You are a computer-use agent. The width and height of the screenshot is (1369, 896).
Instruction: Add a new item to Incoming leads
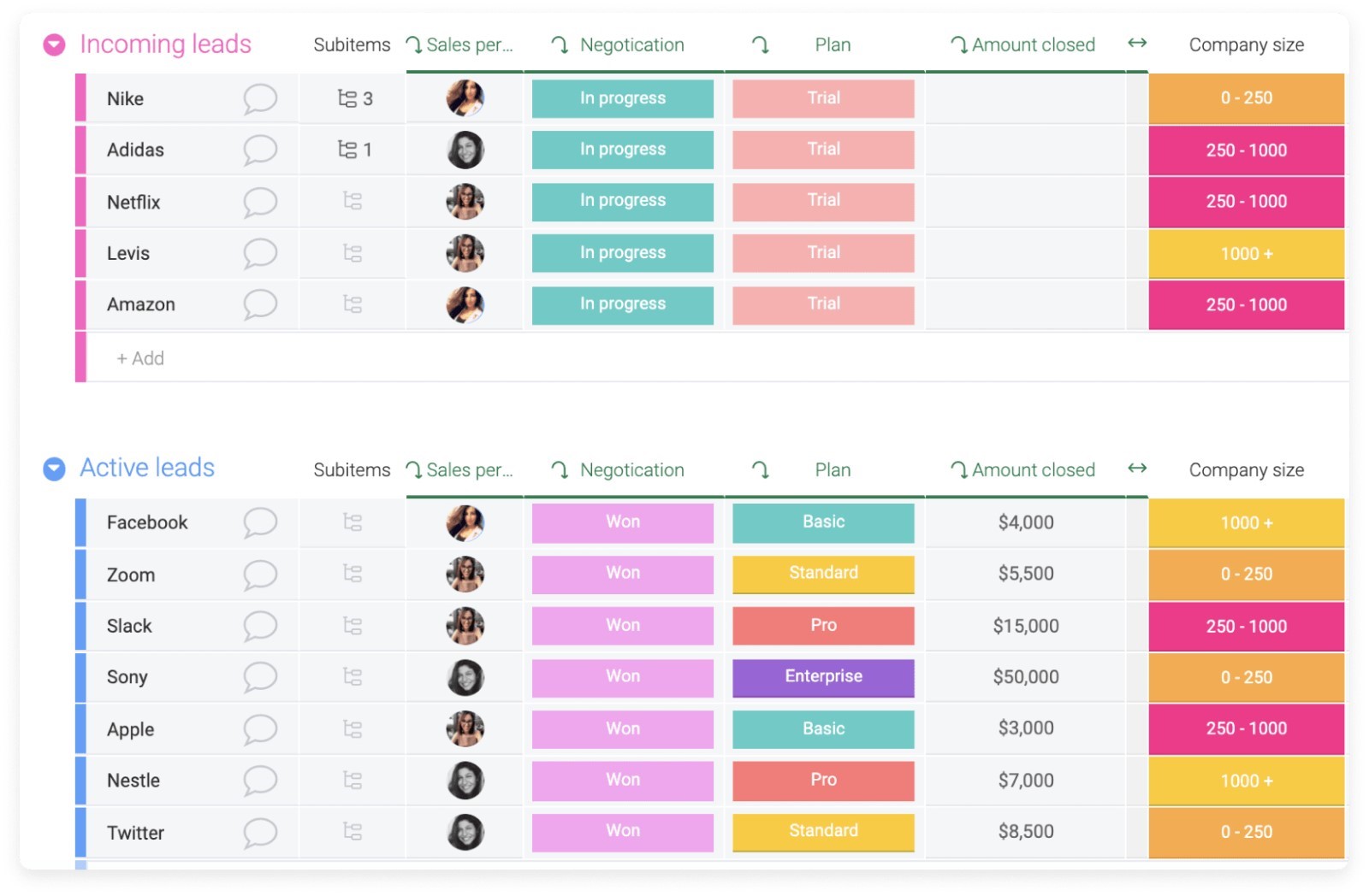coord(140,358)
